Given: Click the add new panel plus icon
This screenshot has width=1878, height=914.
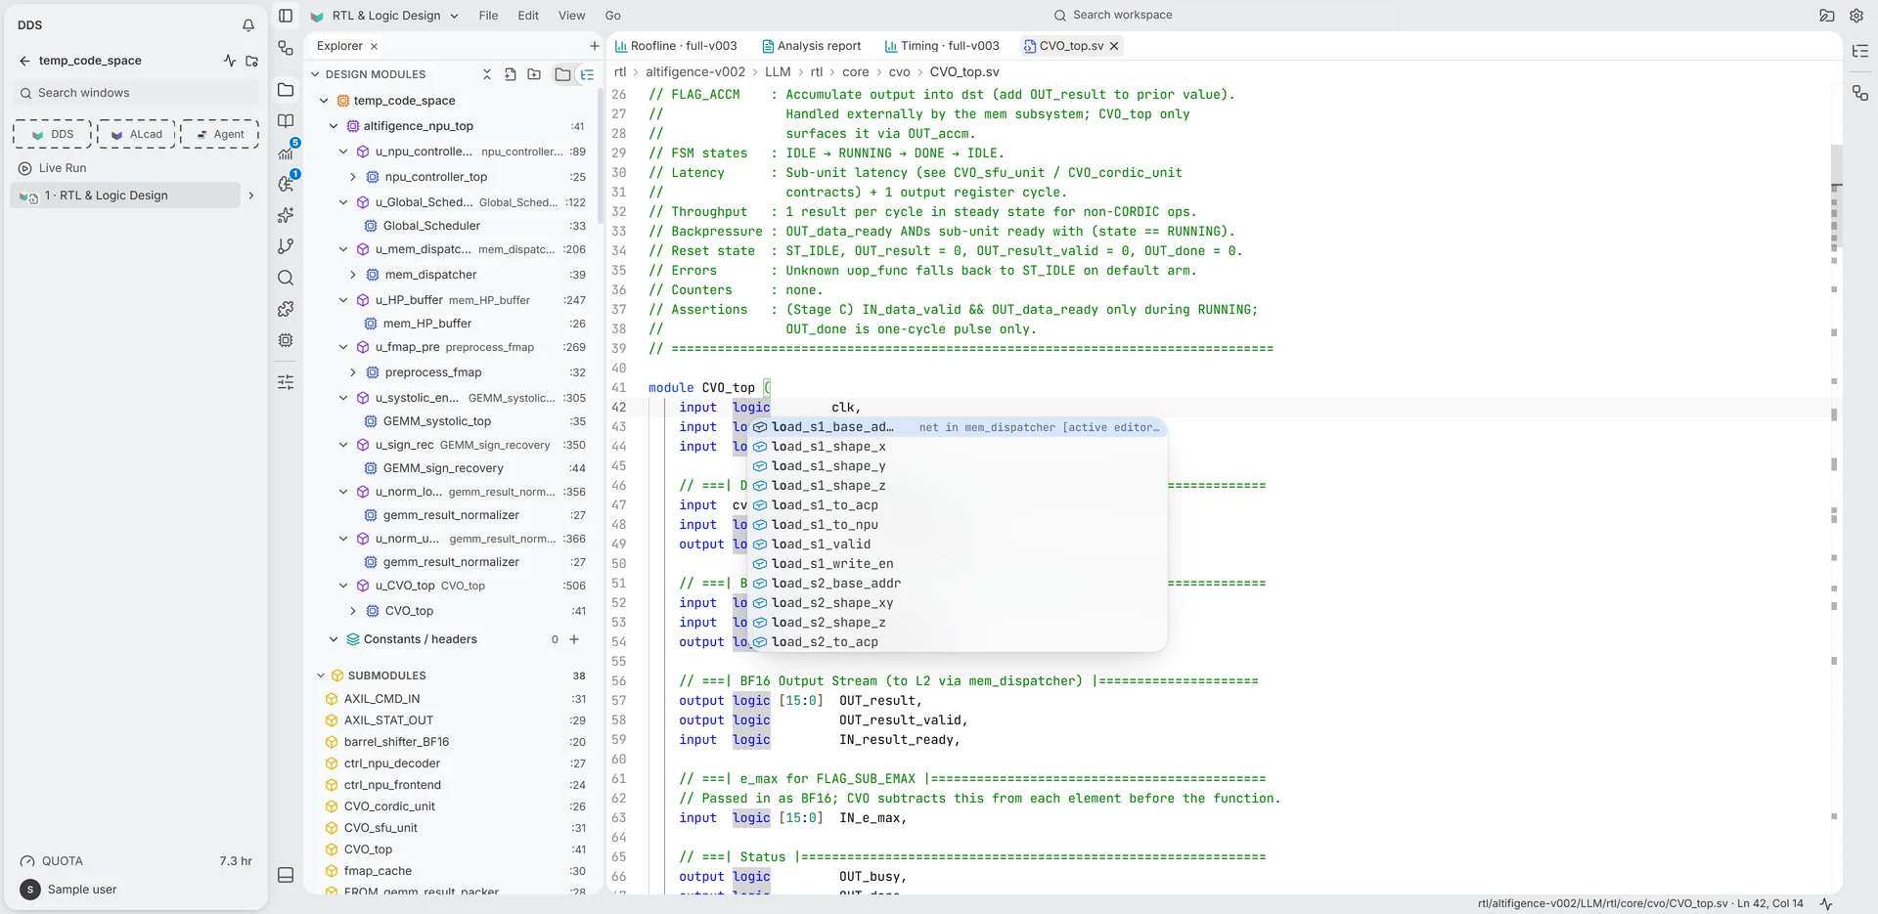Looking at the screenshot, I should click(595, 46).
